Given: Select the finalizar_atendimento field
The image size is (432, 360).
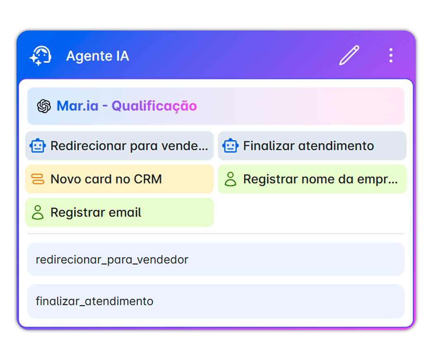Looking at the screenshot, I should (216, 301).
